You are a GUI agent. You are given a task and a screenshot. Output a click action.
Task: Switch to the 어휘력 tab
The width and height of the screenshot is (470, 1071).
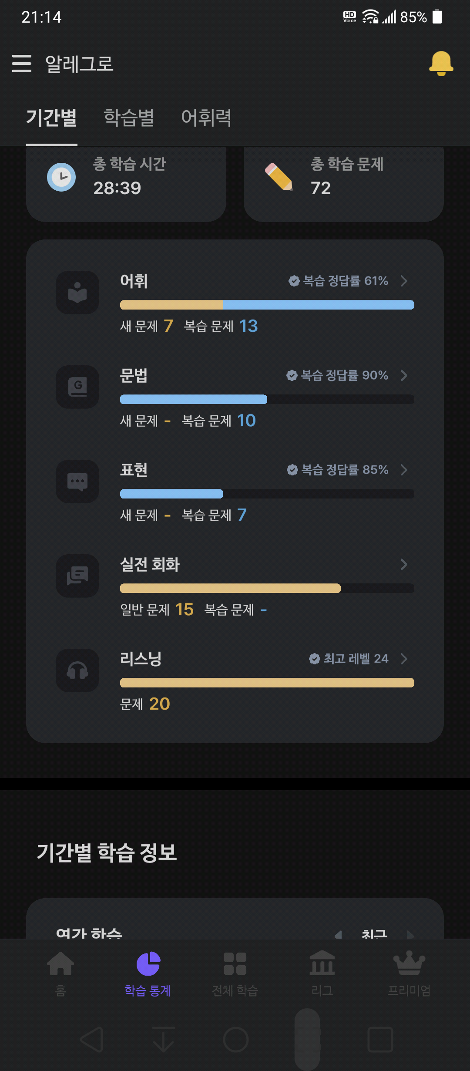(206, 118)
